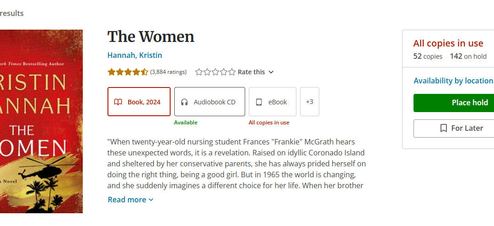This screenshot has width=494, height=226.
Task: Click the bookmark icon in For Later
Action: (443, 128)
